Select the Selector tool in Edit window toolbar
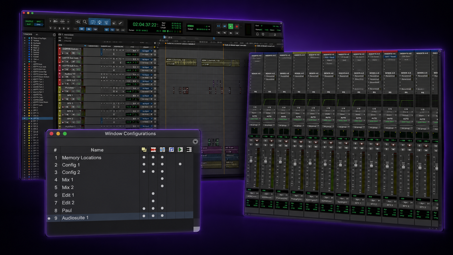 pos(99,22)
